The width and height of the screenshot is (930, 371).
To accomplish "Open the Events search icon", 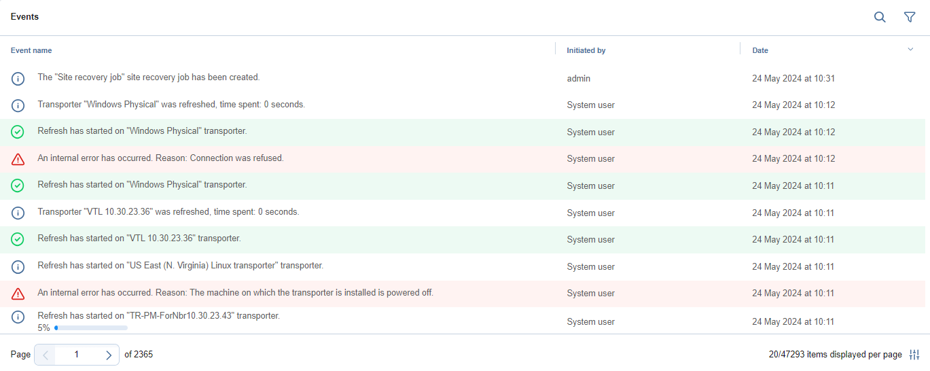I will coord(880,17).
